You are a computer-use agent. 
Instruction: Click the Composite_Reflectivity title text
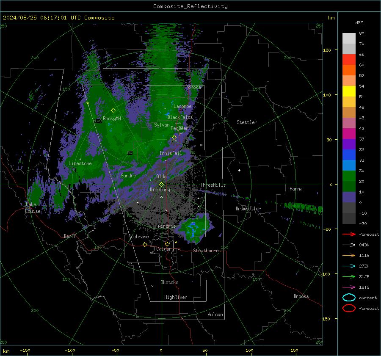pos(190,6)
